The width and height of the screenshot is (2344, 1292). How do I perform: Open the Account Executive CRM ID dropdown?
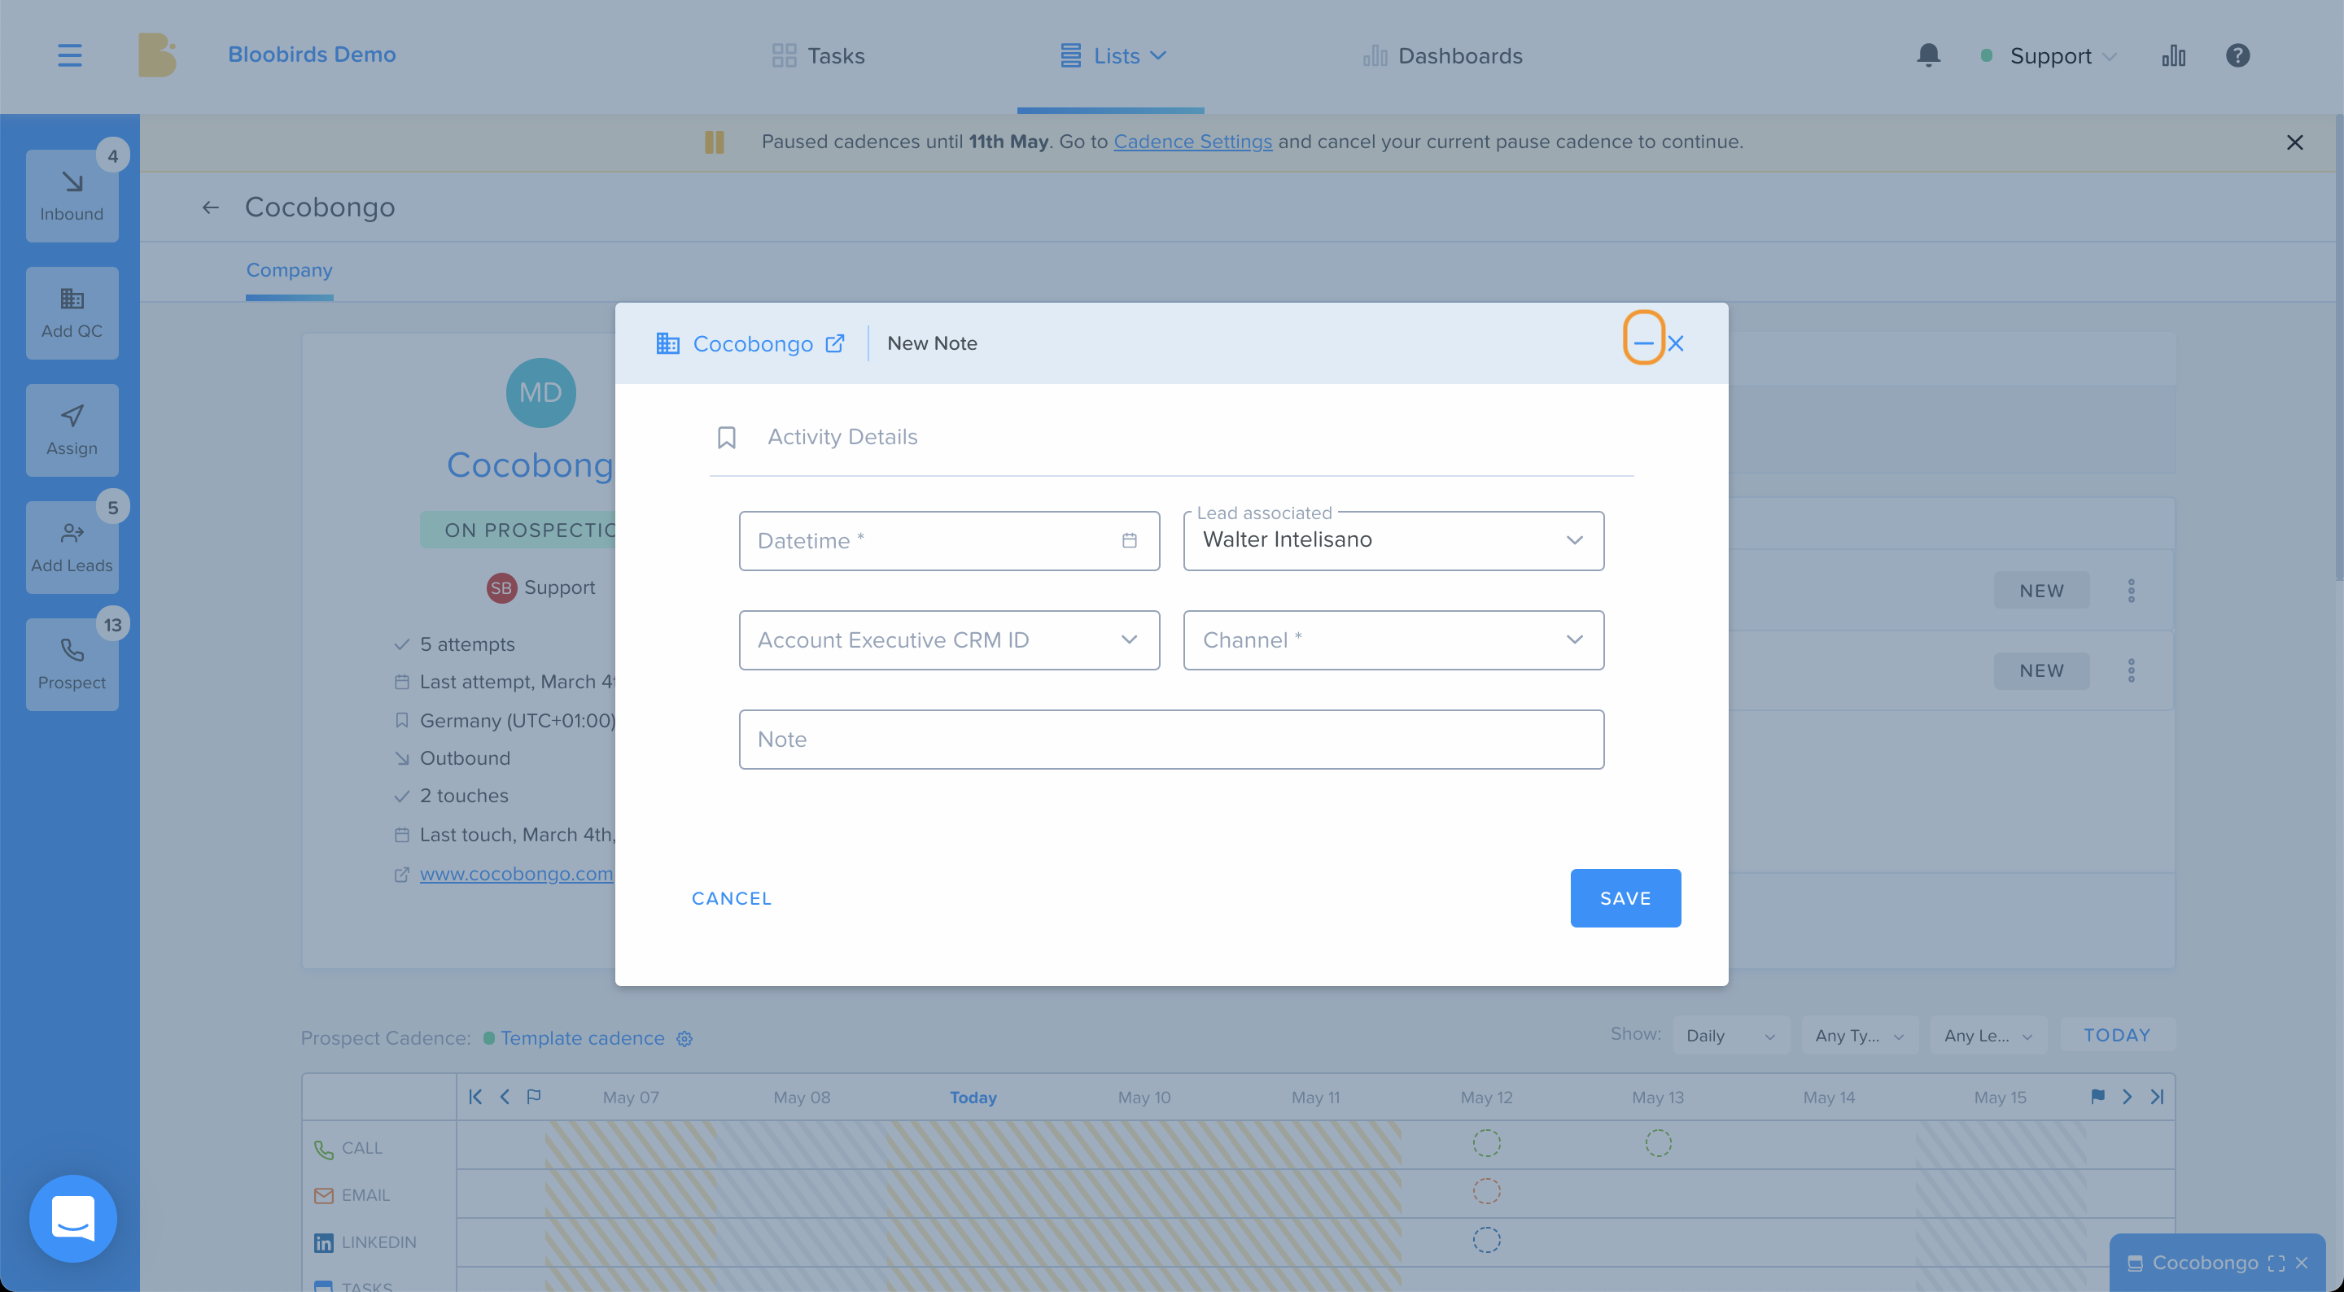pyautogui.click(x=949, y=640)
